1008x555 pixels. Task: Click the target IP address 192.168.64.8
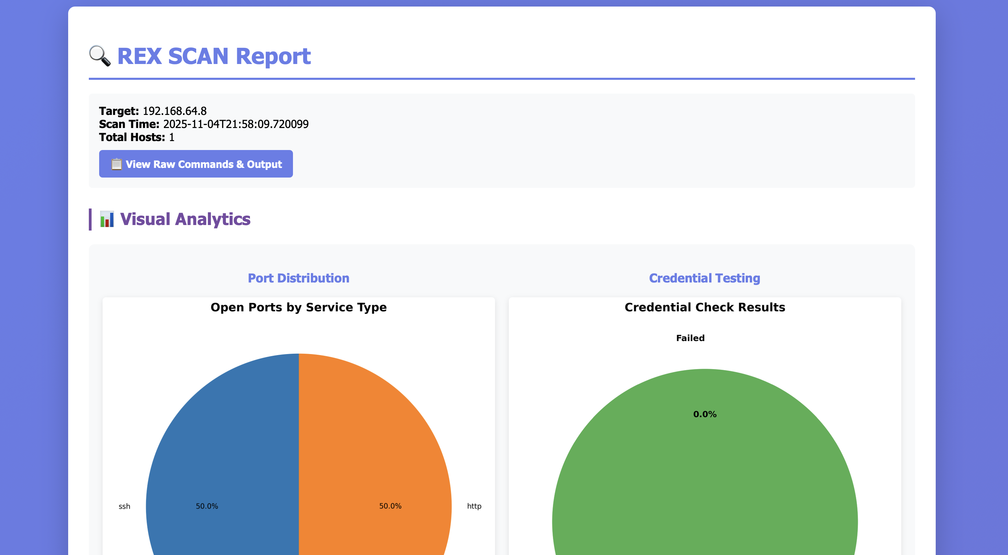pyautogui.click(x=174, y=111)
